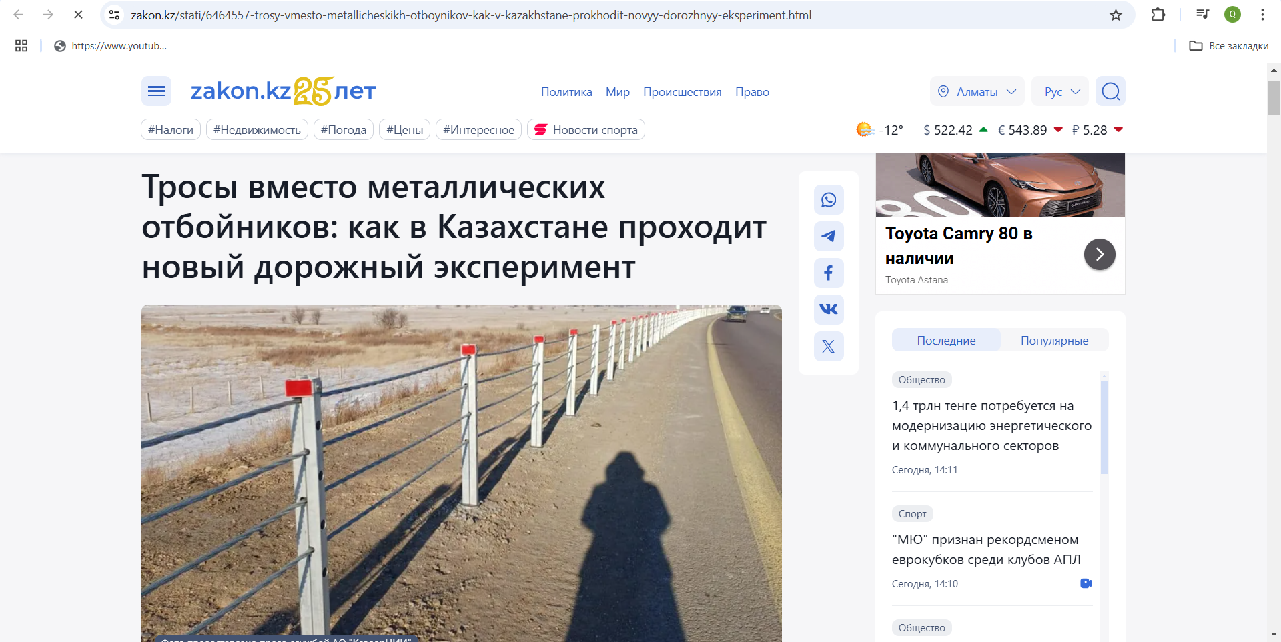Click the Сегодня, 14:10 timestamp
Image resolution: width=1281 pixels, height=642 pixels.
click(x=925, y=584)
